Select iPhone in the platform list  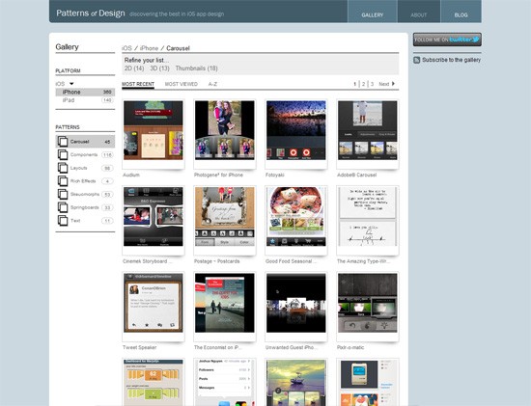[85, 92]
